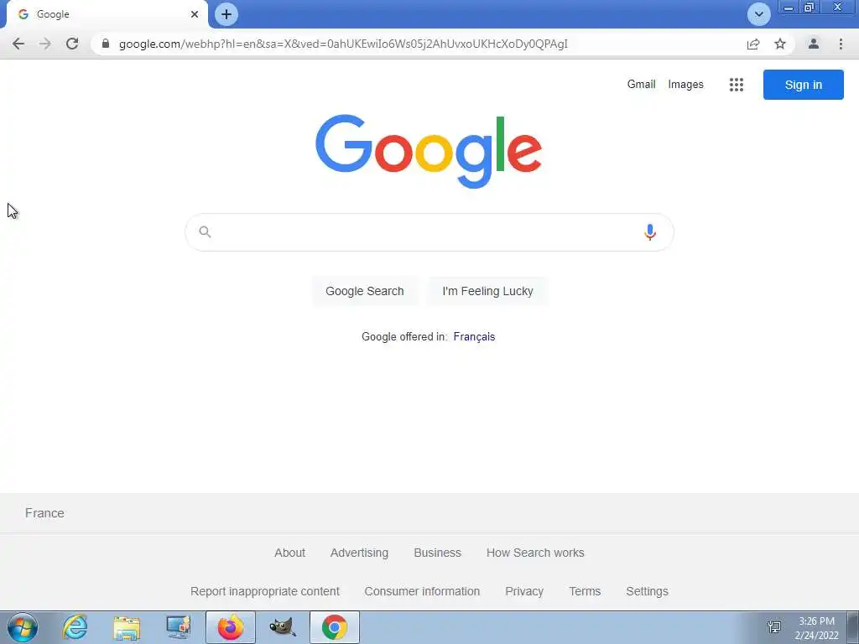Switch to Firefox on the taskbar

coord(230,627)
